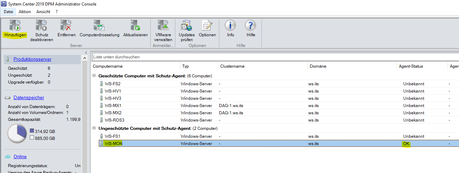Viewport: 459px width, 173px height.
Task: Click the Registrierungsstatus label
Action: pyautogui.click(x=28, y=166)
